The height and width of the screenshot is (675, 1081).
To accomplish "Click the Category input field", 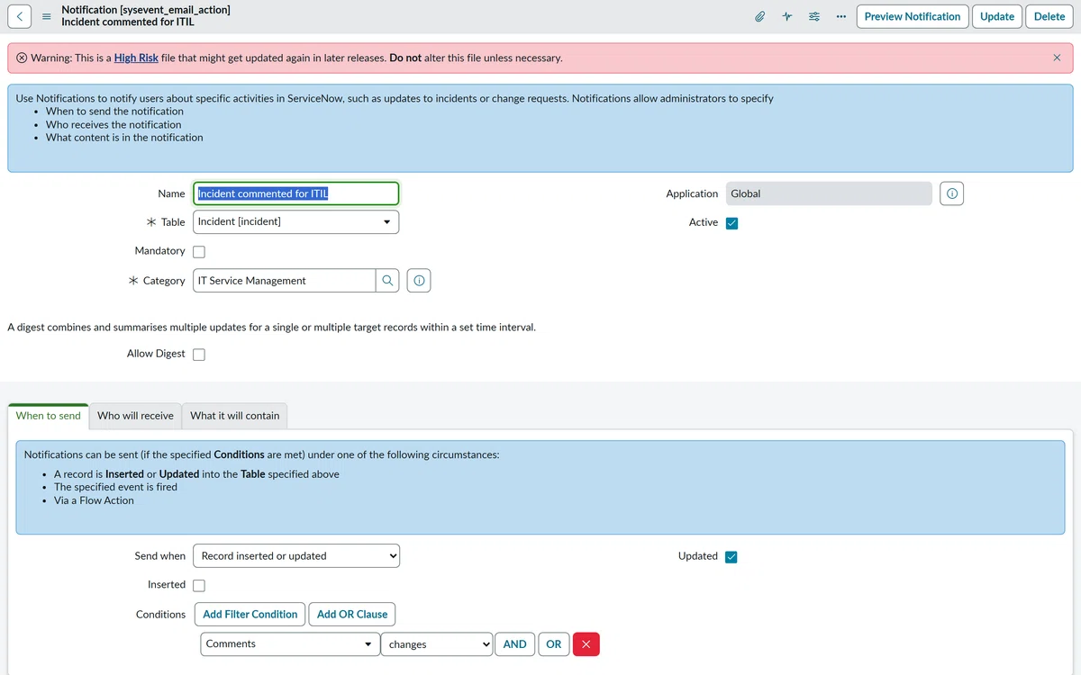I will (285, 281).
